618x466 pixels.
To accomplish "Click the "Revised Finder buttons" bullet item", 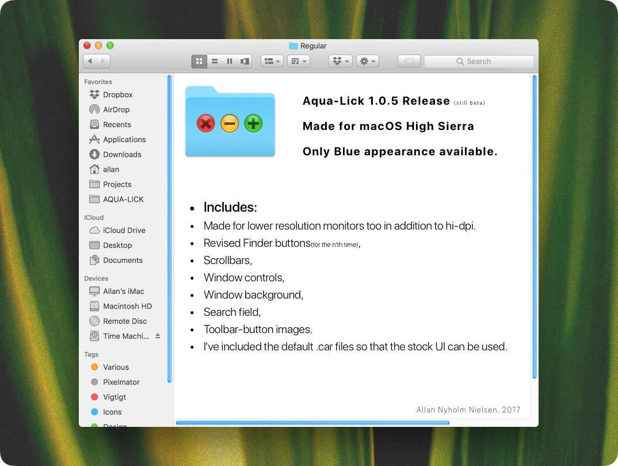I will pos(257,243).
